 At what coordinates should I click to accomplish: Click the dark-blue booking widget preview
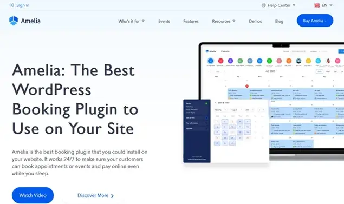pos(197,131)
